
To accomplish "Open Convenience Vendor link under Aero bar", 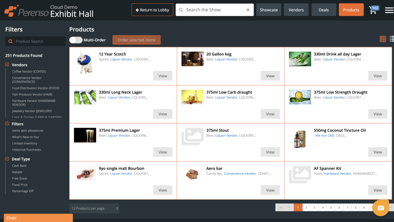I will (x=240, y=173).
